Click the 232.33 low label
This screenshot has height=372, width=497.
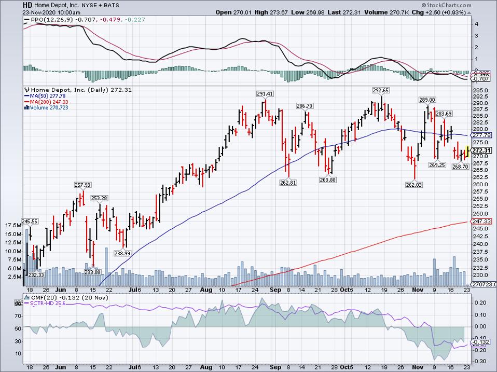tap(36, 275)
